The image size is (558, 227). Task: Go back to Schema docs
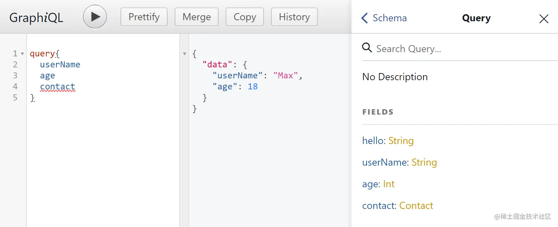point(384,18)
